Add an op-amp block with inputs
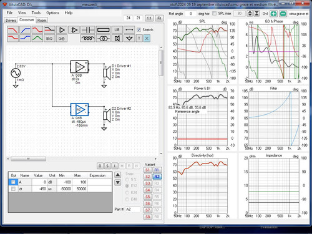Image resolution: width=312 pixels, height=234 pixels. (74, 30)
